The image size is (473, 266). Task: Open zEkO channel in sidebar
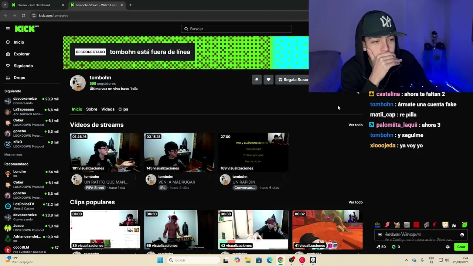31,144
